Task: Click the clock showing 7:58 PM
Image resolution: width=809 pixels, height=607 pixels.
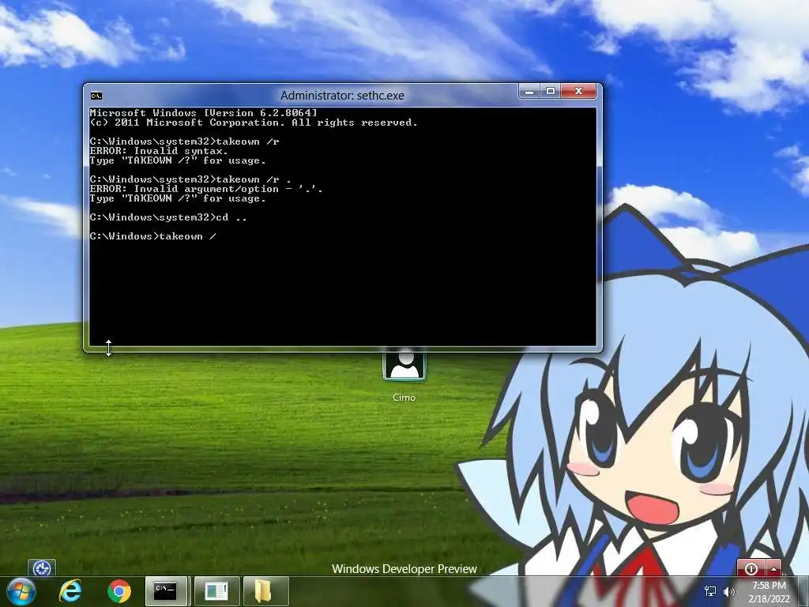Action: click(769, 586)
